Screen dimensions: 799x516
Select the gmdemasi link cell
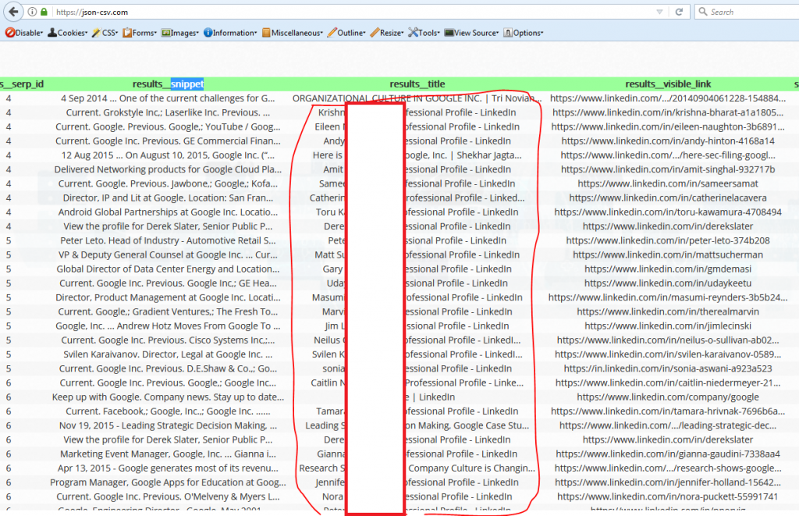668,270
